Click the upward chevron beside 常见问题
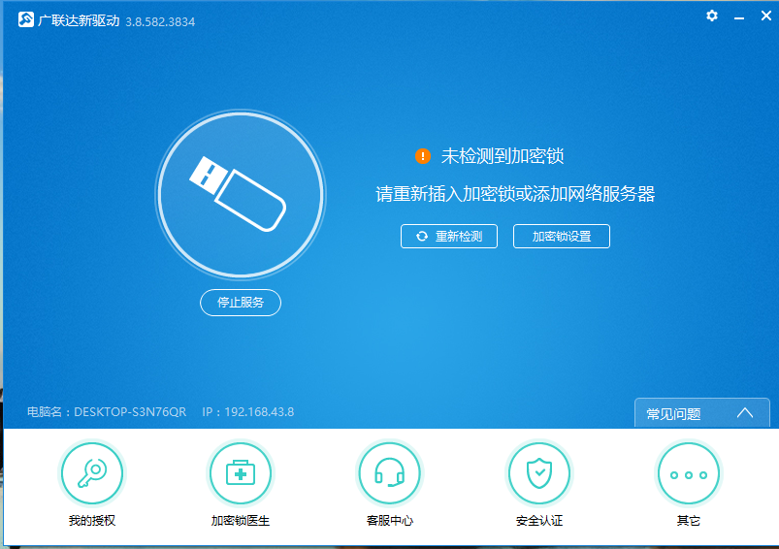779x549 pixels. click(x=745, y=413)
